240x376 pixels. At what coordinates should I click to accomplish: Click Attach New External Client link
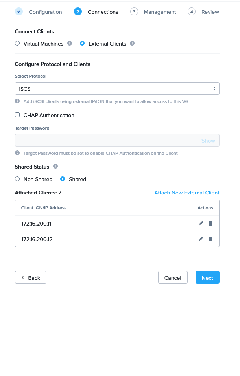coord(186,193)
